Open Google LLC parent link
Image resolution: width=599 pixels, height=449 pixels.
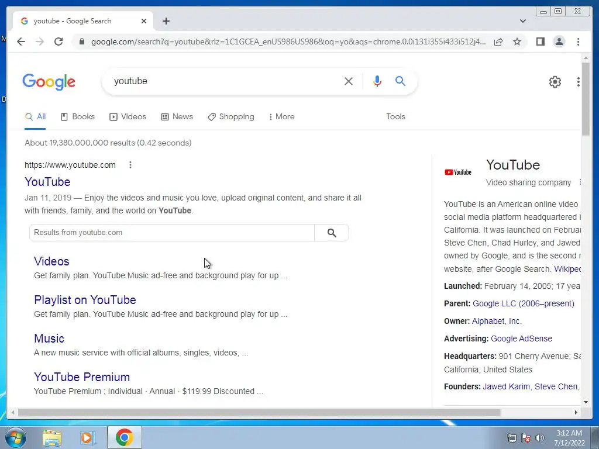click(x=524, y=303)
